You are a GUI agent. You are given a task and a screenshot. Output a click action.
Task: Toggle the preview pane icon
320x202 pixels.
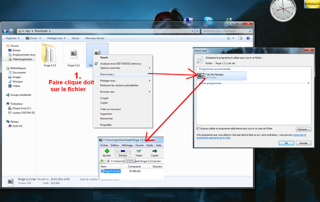240,38
